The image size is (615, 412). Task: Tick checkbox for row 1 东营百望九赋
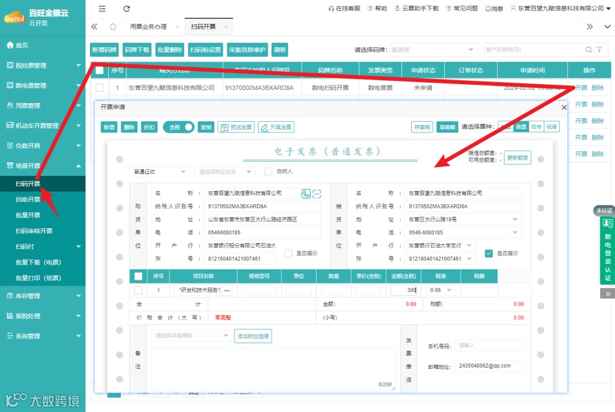100,88
